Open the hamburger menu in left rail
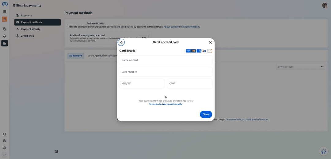The width and height of the screenshot is (331, 159). (x=5, y=12)
